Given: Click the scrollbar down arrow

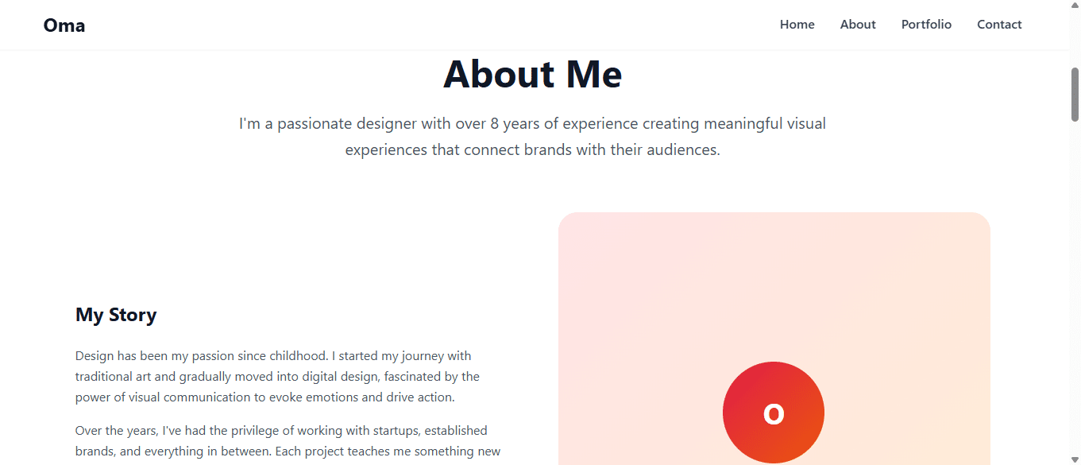Looking at the screenshot, I should pyautogui.click(x=1075, y=459).
